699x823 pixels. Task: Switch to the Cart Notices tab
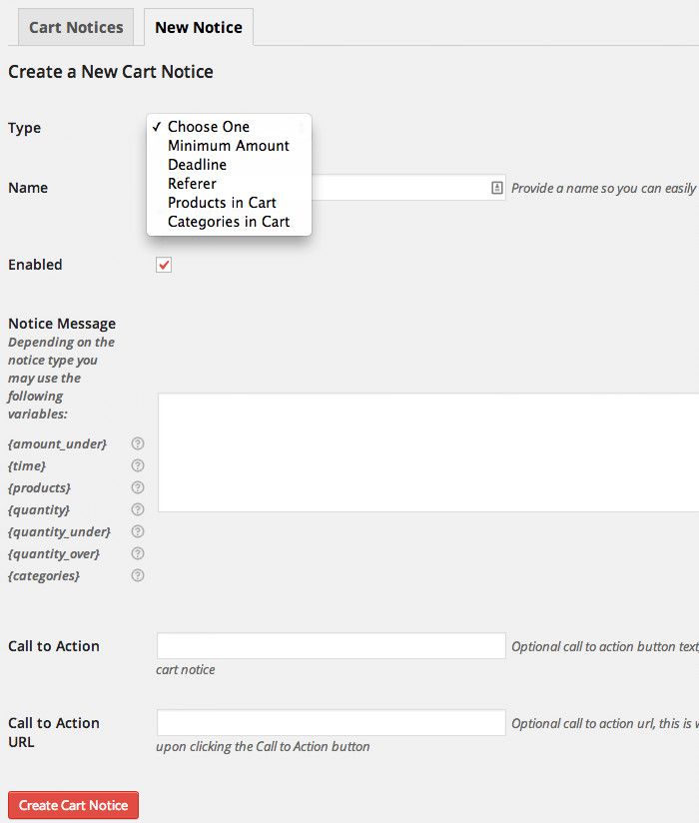point(76,27)
